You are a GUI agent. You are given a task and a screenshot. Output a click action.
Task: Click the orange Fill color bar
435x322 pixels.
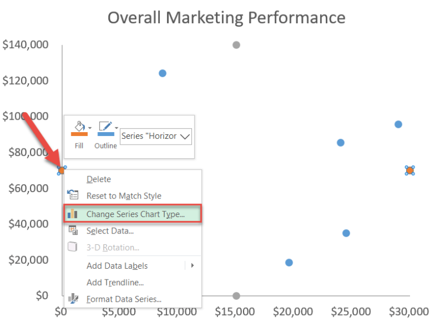[79, 134]
